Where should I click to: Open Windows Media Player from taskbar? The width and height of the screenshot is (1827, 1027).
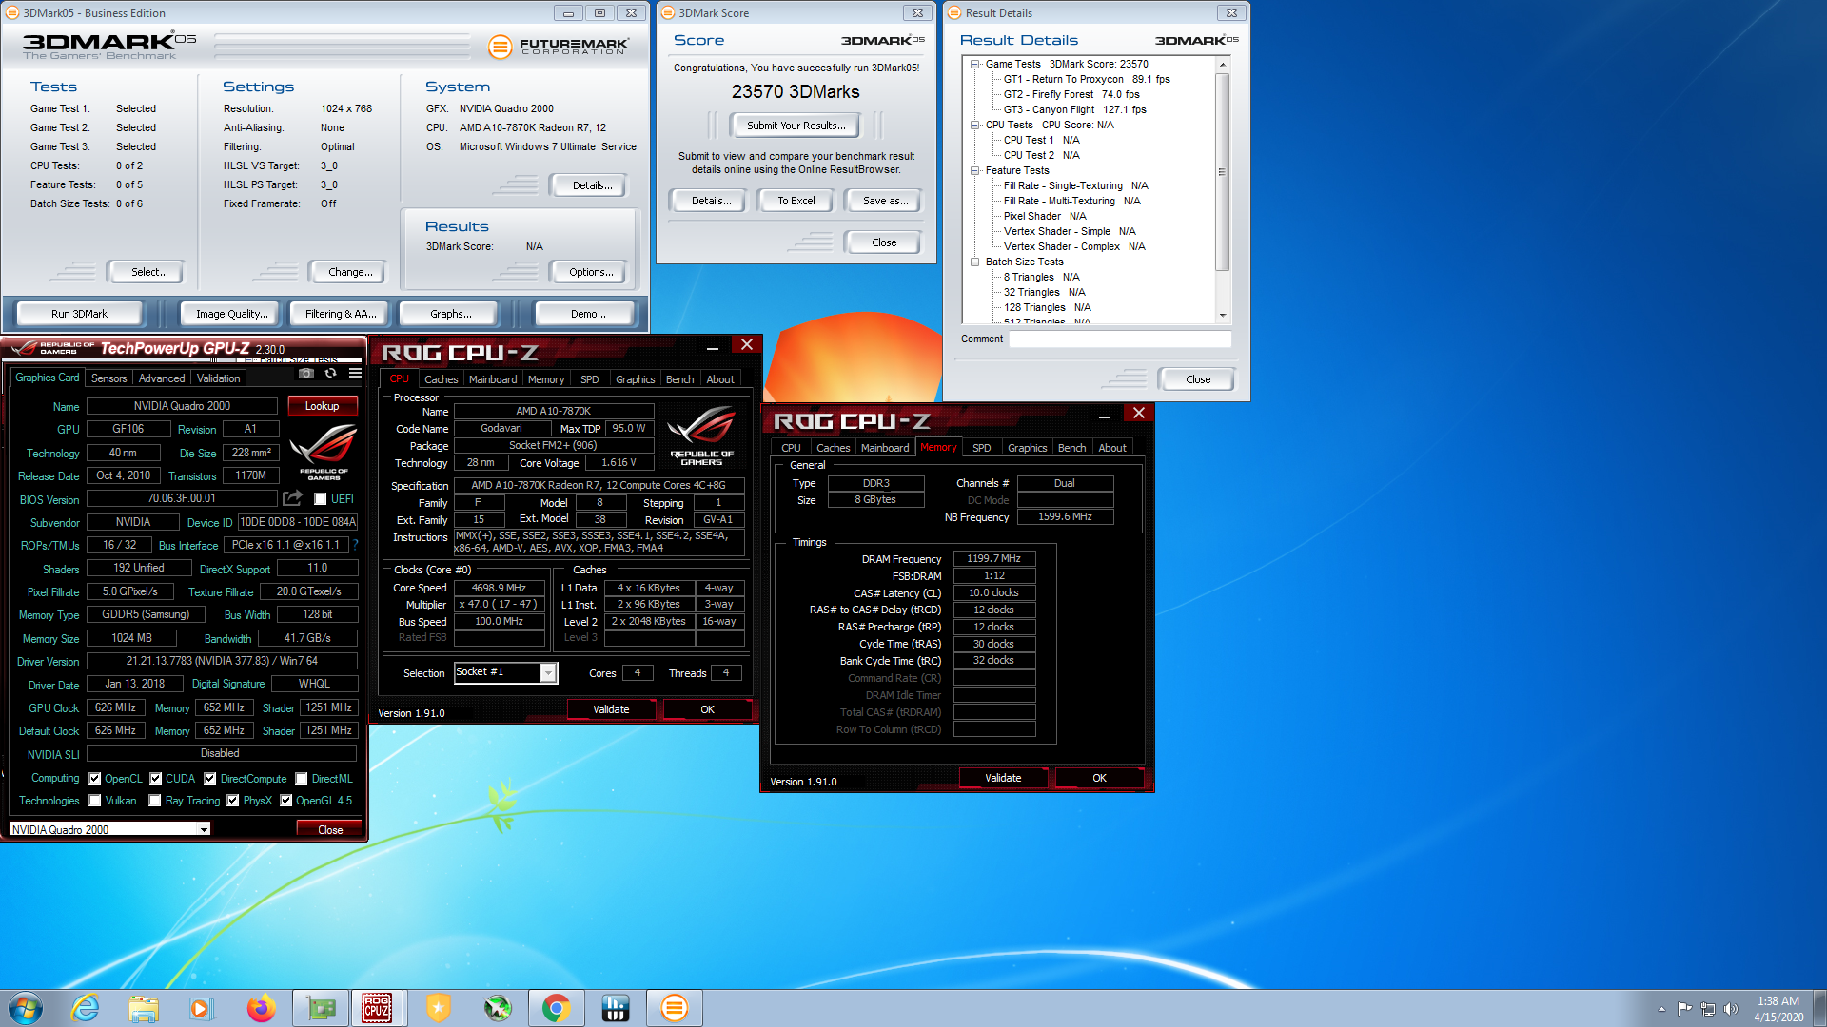coord(202,1008)
